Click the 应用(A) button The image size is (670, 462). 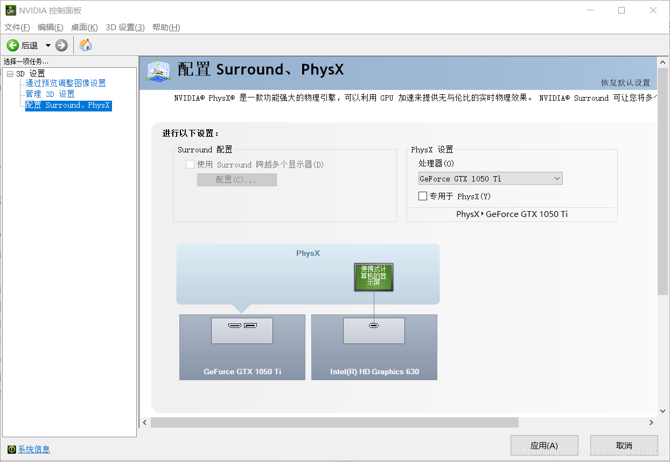[545, 445]
